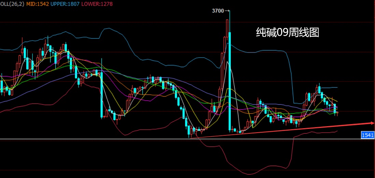Click the MID:1542 value label
Image resolution: width=375 pixels, height=178 pixels.
pos(38,4)
